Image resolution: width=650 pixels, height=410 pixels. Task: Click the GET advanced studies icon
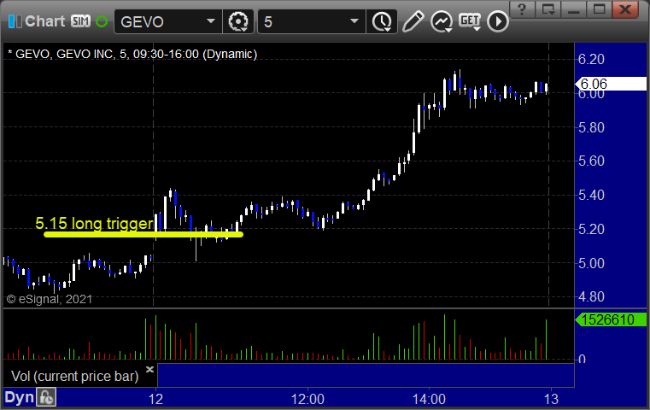point(470,21)
